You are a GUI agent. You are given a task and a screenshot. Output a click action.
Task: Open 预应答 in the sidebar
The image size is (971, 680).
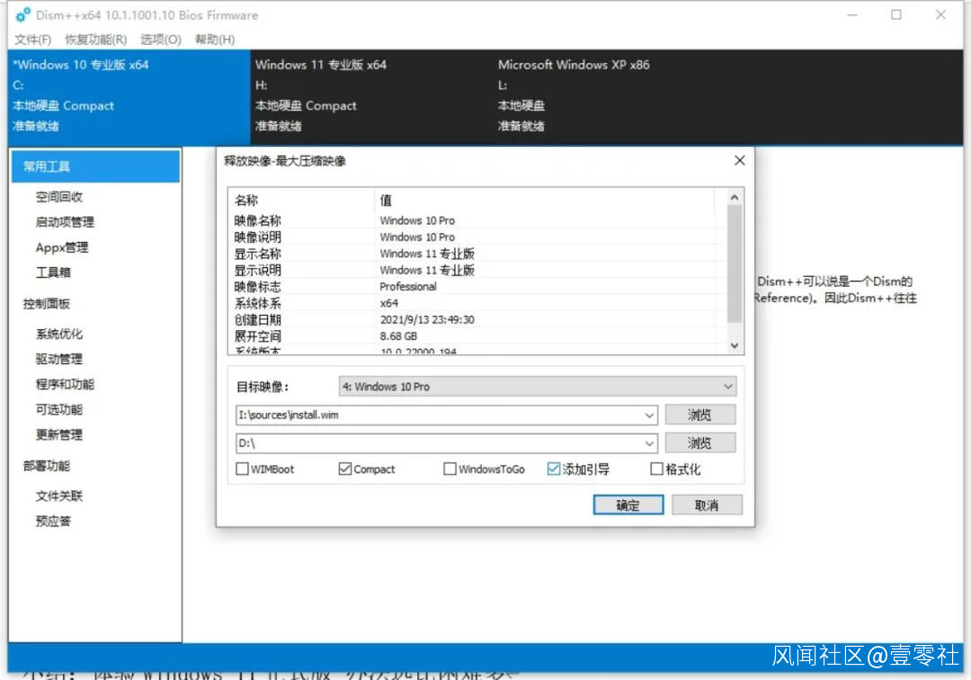pyautogui.click(x=53, y=522)
